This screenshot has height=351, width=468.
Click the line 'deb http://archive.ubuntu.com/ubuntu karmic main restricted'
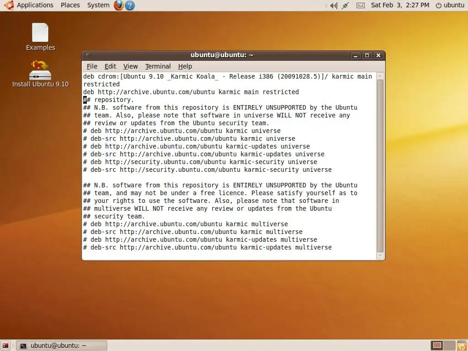pos(191,92)
